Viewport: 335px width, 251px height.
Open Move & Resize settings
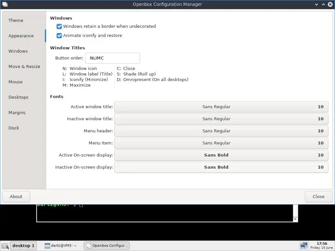(x=24, y=66)
